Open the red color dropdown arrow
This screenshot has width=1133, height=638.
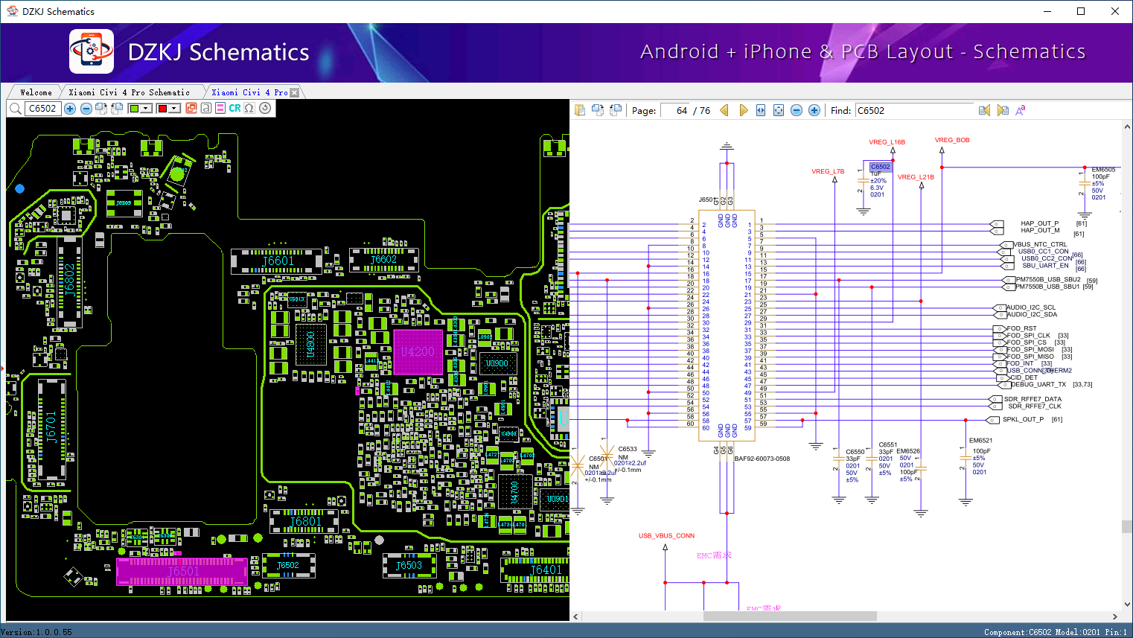point(174,109)
